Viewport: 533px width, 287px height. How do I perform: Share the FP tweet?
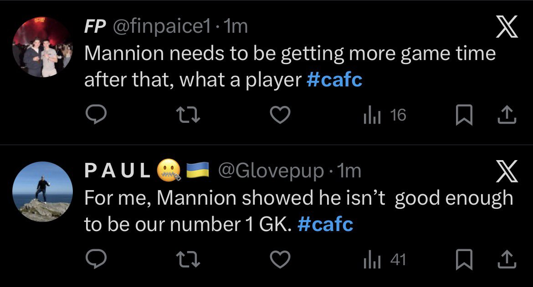[x=507, y=115]
